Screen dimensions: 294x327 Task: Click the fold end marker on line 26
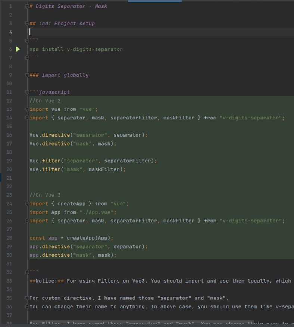pyautogui.click(x=27, y=221)
